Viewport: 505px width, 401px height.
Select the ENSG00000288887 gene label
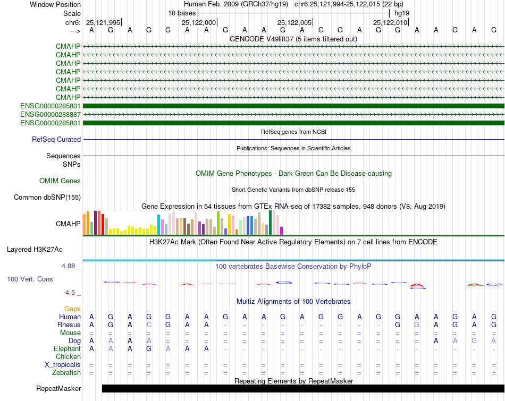(x=50, y=115)
